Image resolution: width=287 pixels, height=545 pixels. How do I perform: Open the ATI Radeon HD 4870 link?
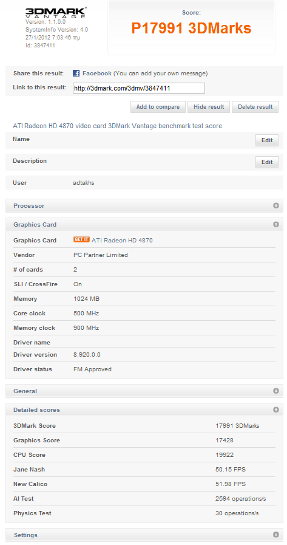[x=122, y=240]
